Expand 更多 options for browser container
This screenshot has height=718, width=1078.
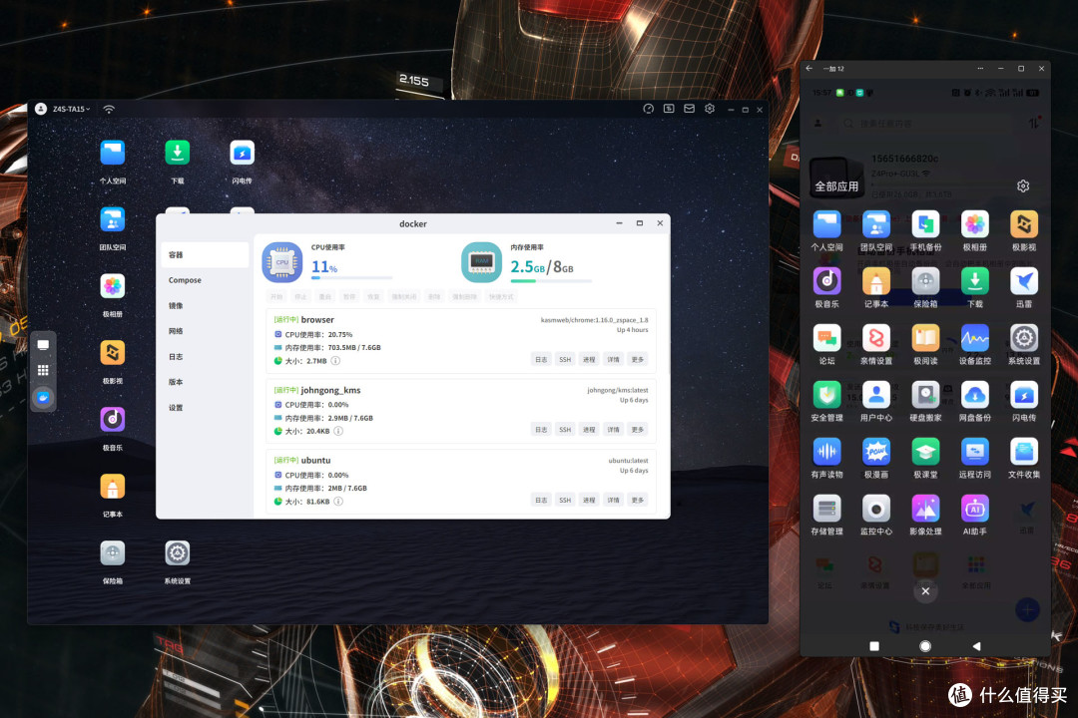pos(637,359)
